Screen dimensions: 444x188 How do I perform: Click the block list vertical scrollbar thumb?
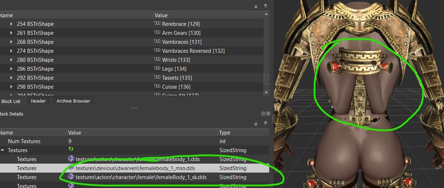pyautogui.click(x=266, y=79)
